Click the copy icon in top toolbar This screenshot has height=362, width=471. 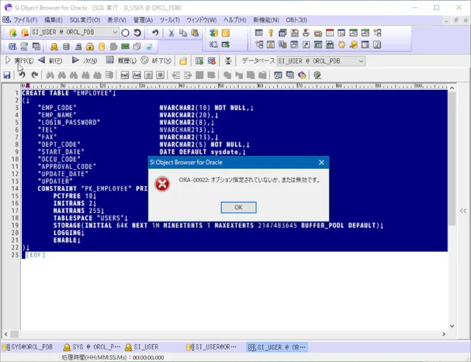click(183, 33)
